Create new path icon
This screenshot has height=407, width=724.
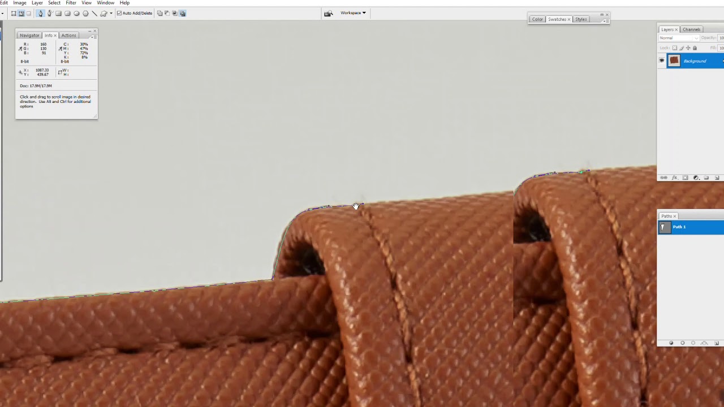coord(717,343)
